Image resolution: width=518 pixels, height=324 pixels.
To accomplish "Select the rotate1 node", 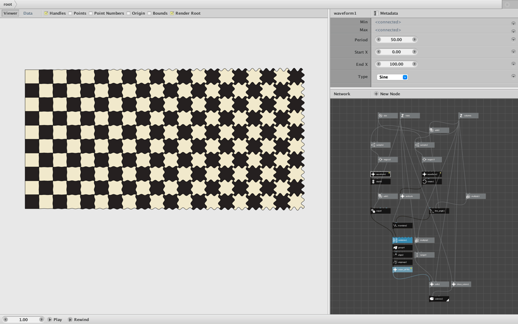I will 431,181.
